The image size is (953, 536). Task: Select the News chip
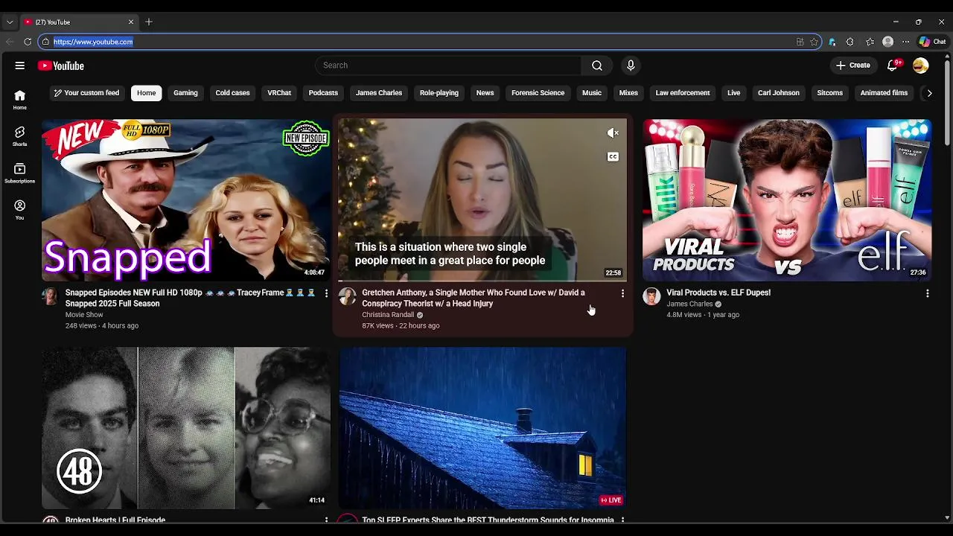point(485,93)
